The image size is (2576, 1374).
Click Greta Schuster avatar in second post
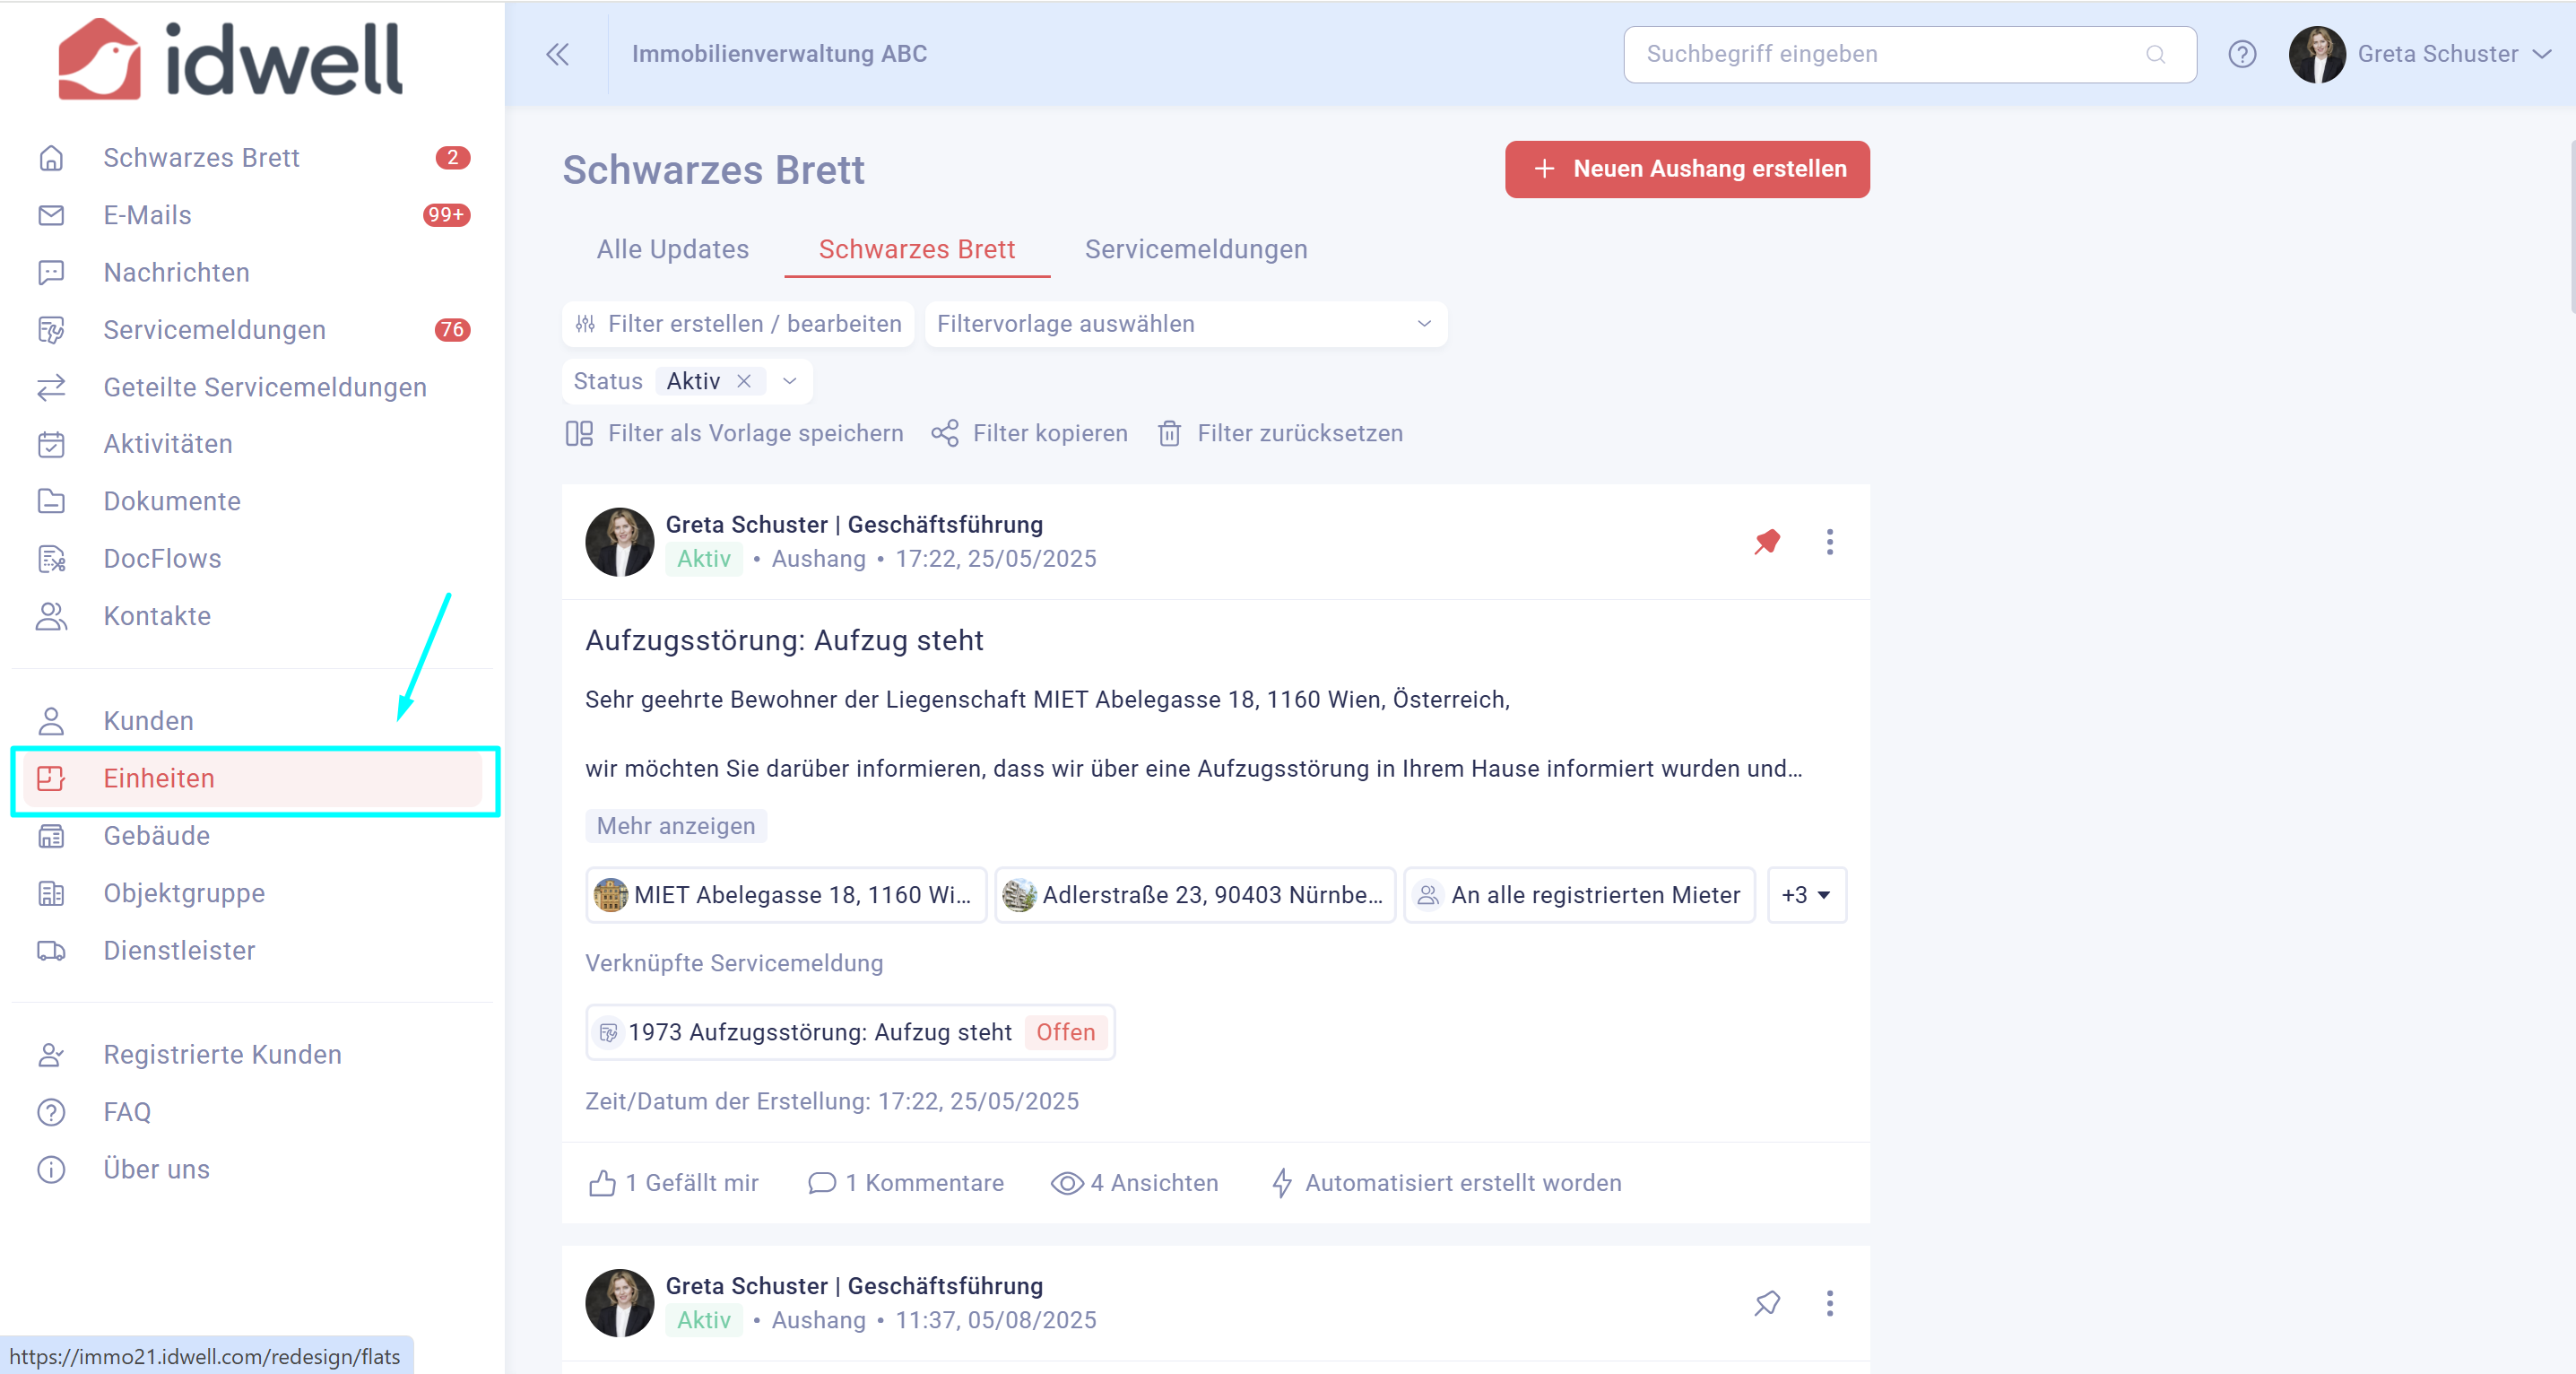(x=620, y=1303)
